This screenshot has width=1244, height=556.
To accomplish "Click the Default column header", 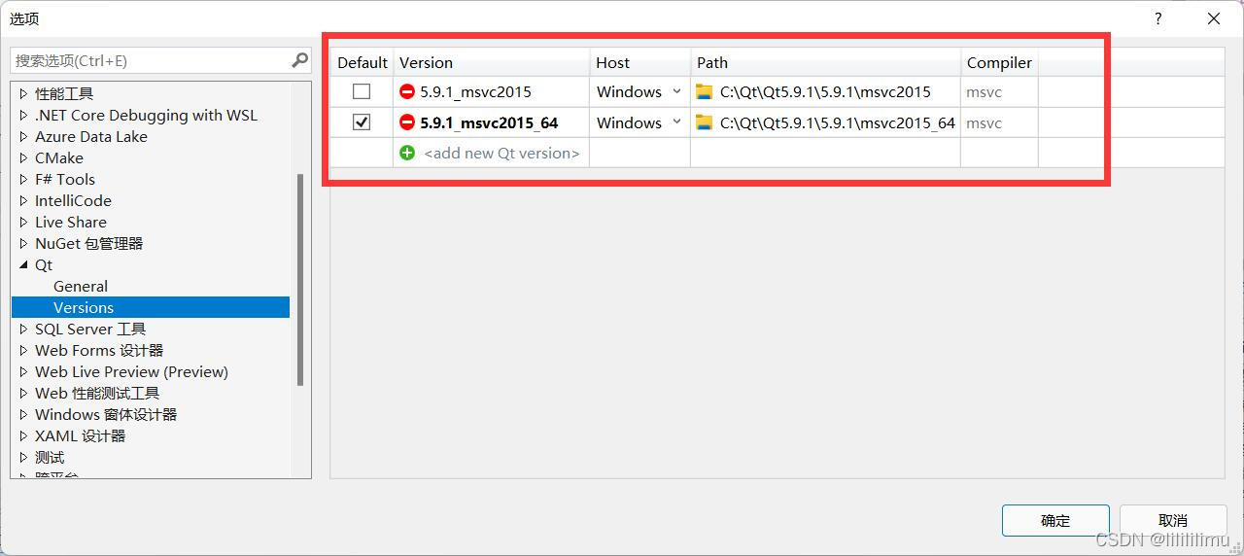I will pyautogui.click(x=362, y=62).
